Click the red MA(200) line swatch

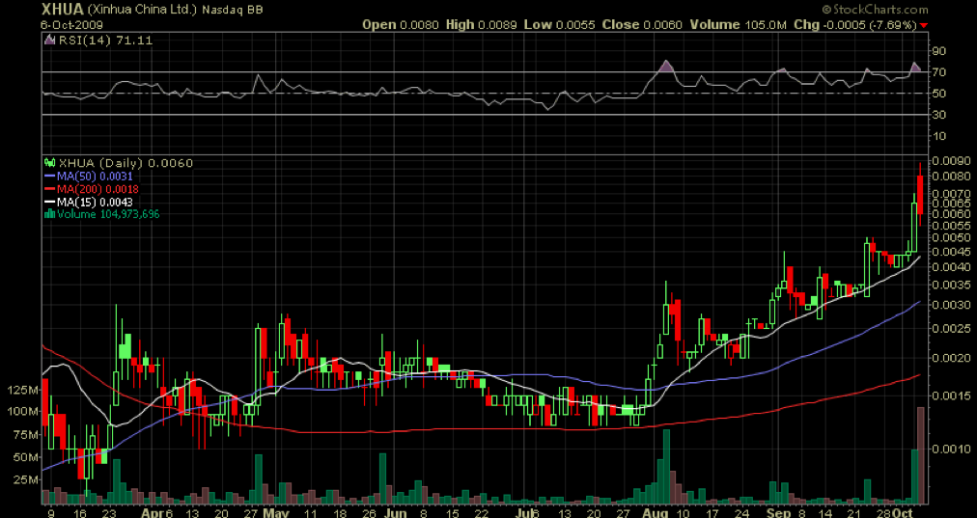point(50,189)
